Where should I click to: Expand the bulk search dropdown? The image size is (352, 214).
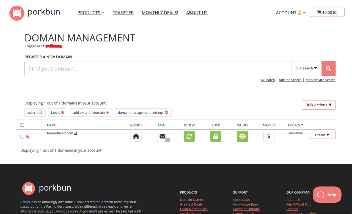coord(306,68)
